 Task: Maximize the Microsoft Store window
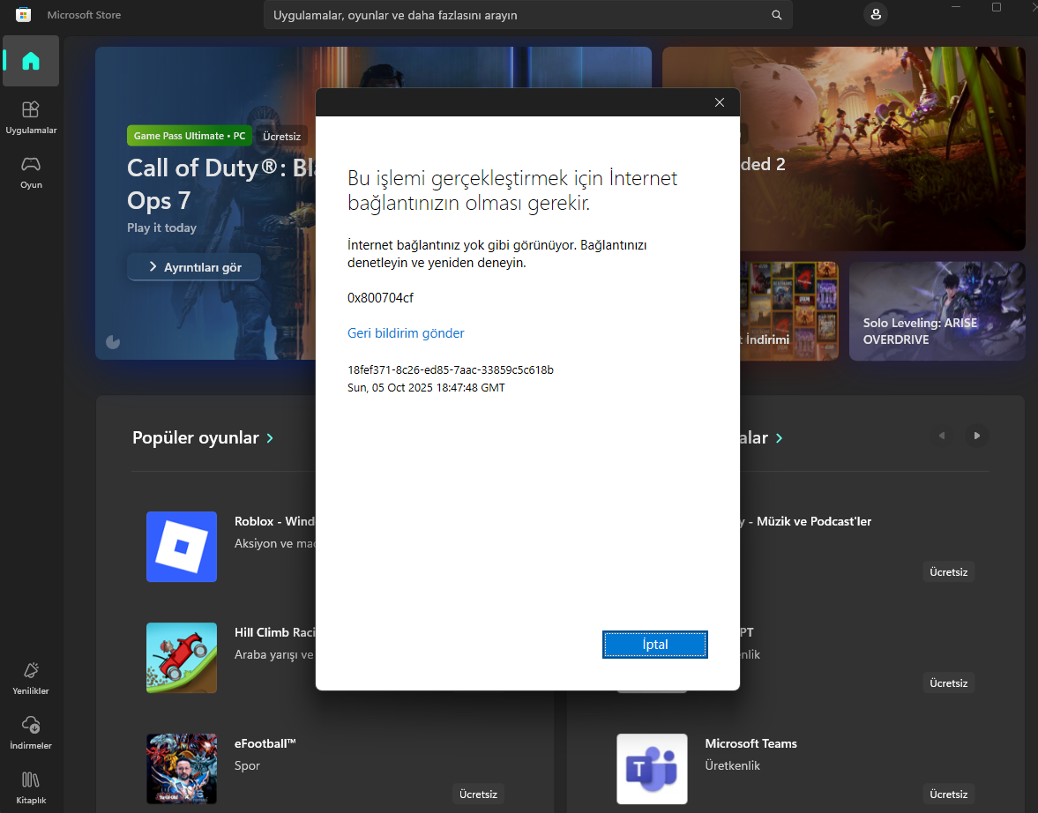997,7
